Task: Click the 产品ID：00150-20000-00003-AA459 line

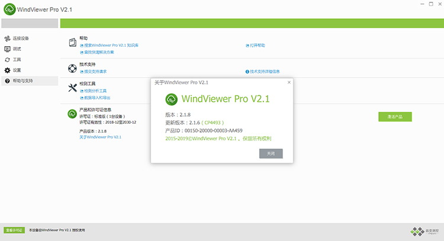Action: (x=204, y=130)
